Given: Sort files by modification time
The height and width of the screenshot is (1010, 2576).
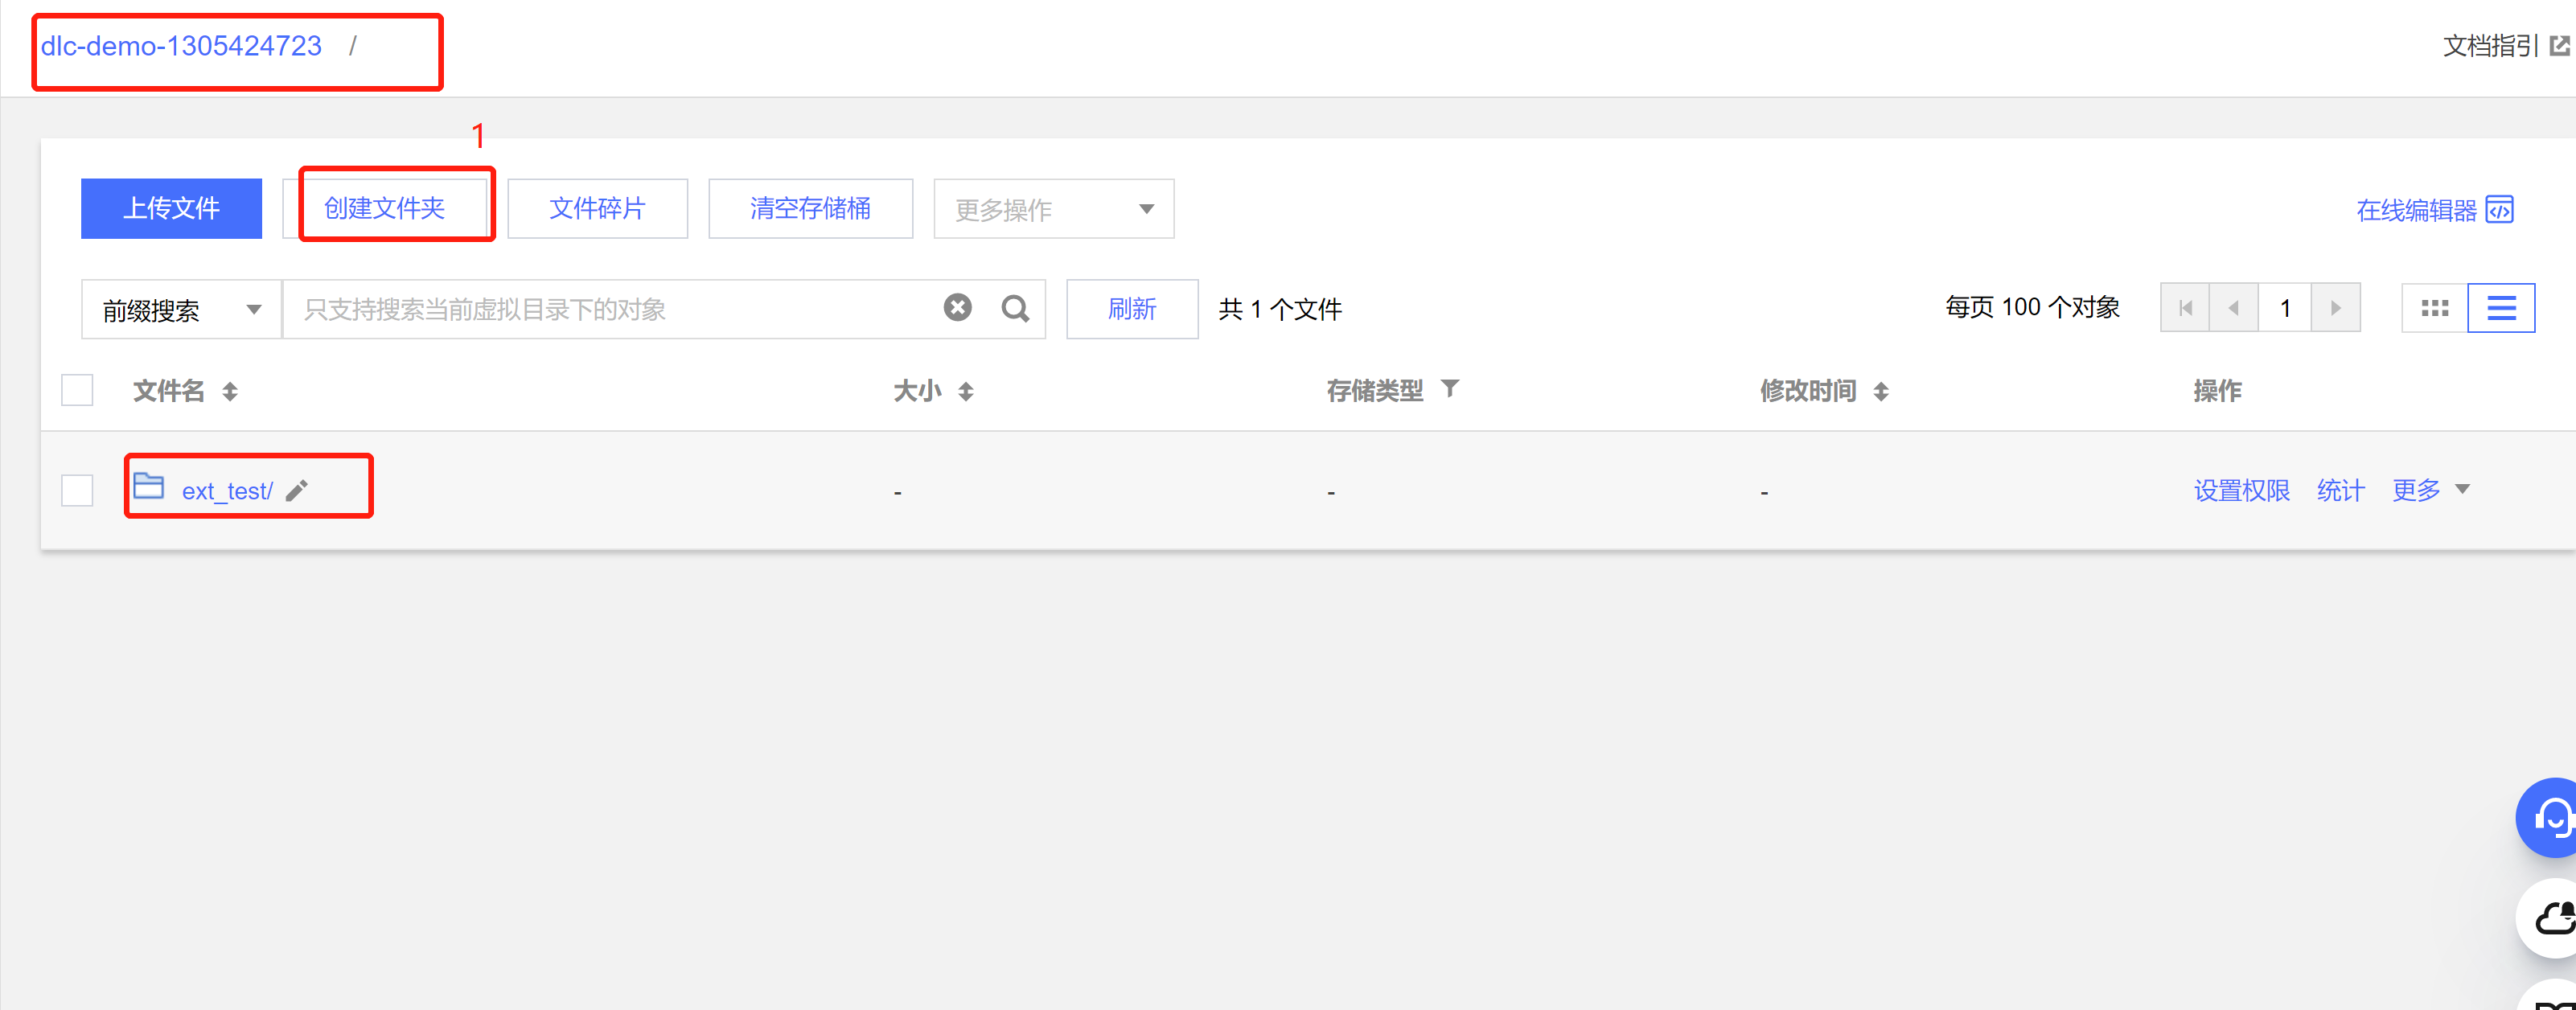Looking at the screenshot, I should 1881,392.
